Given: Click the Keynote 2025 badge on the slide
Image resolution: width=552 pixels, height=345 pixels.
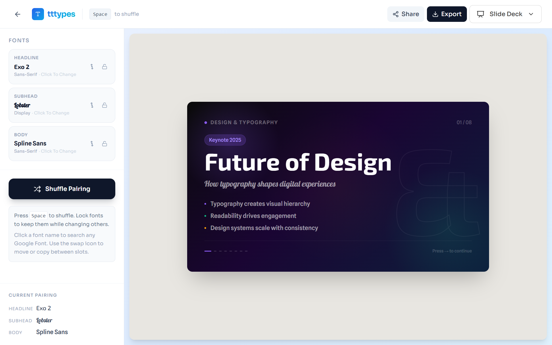Looking at the screenshot, I should coord(225,140).
